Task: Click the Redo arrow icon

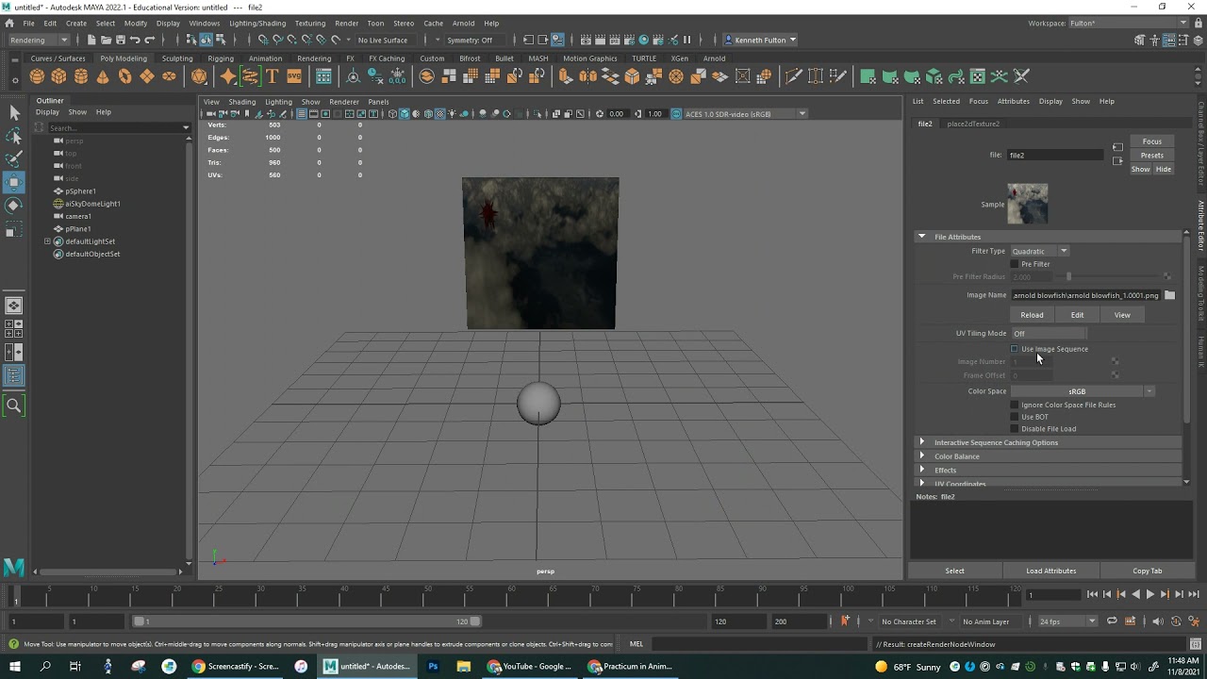Action: coord(149,40)
